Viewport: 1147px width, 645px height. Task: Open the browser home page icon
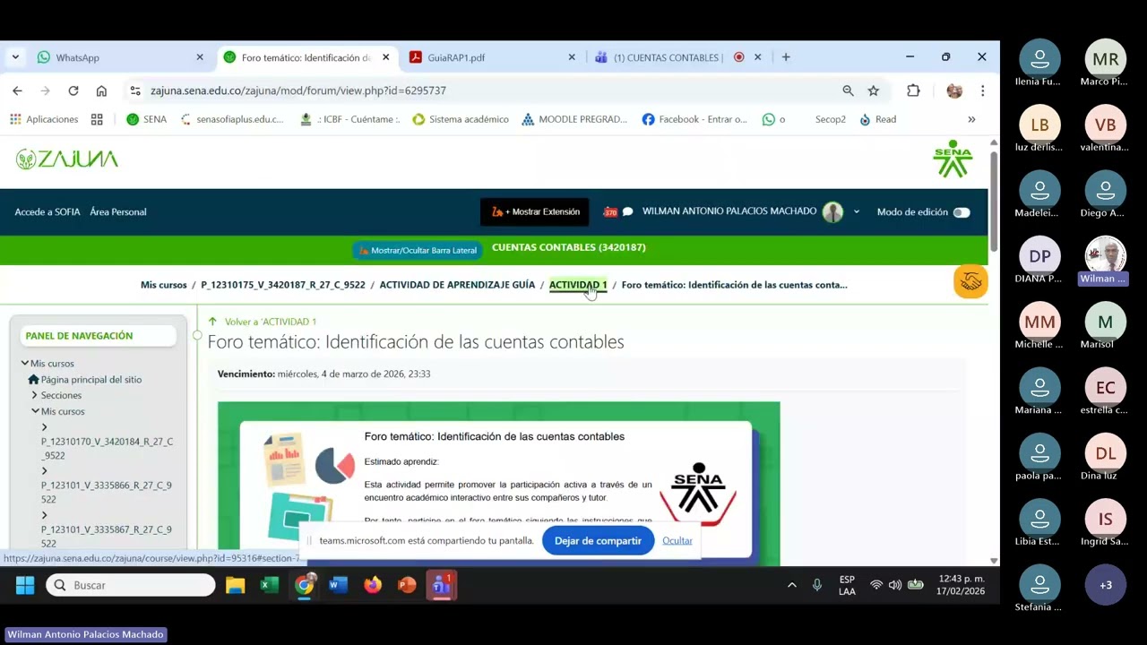(101, 90)
